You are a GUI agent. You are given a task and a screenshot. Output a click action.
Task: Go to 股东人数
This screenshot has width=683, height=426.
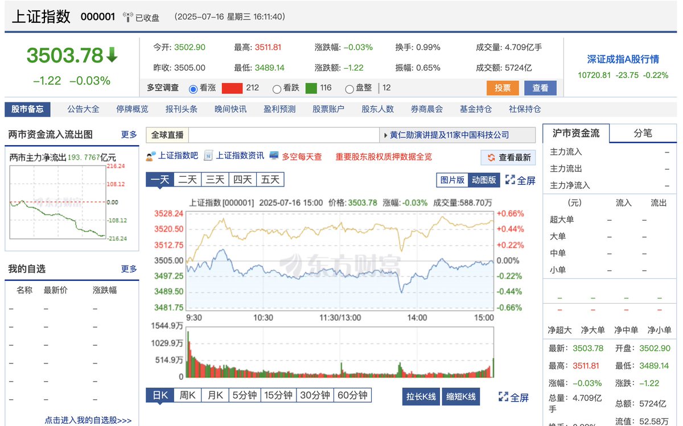[378, 109]
